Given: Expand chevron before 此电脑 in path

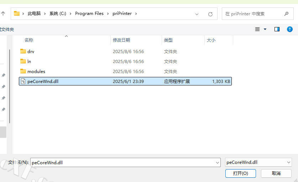Looking at the screenshot, I should click(x=23, y=14).
